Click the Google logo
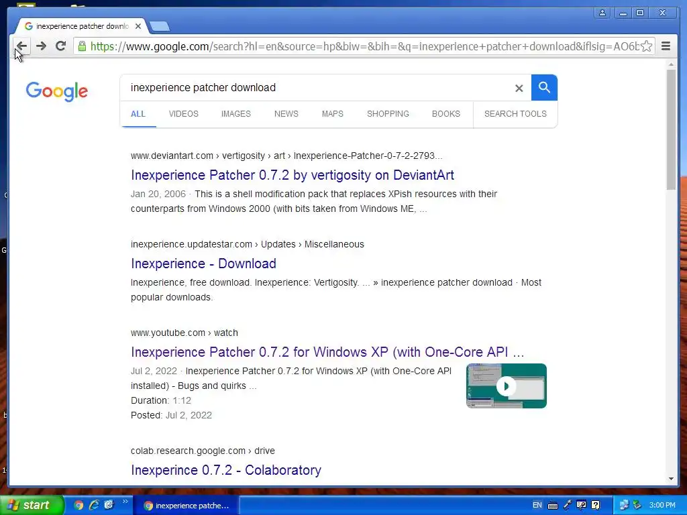This screenshot has width=687, height=515. pos(56,91)
